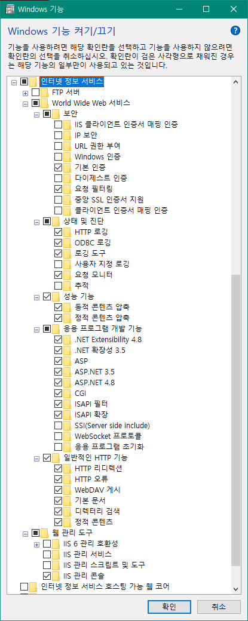The image size is (248, 621).
Task: Collapse the World Wide Web 서비스 node
Action: tap(26, 104)
